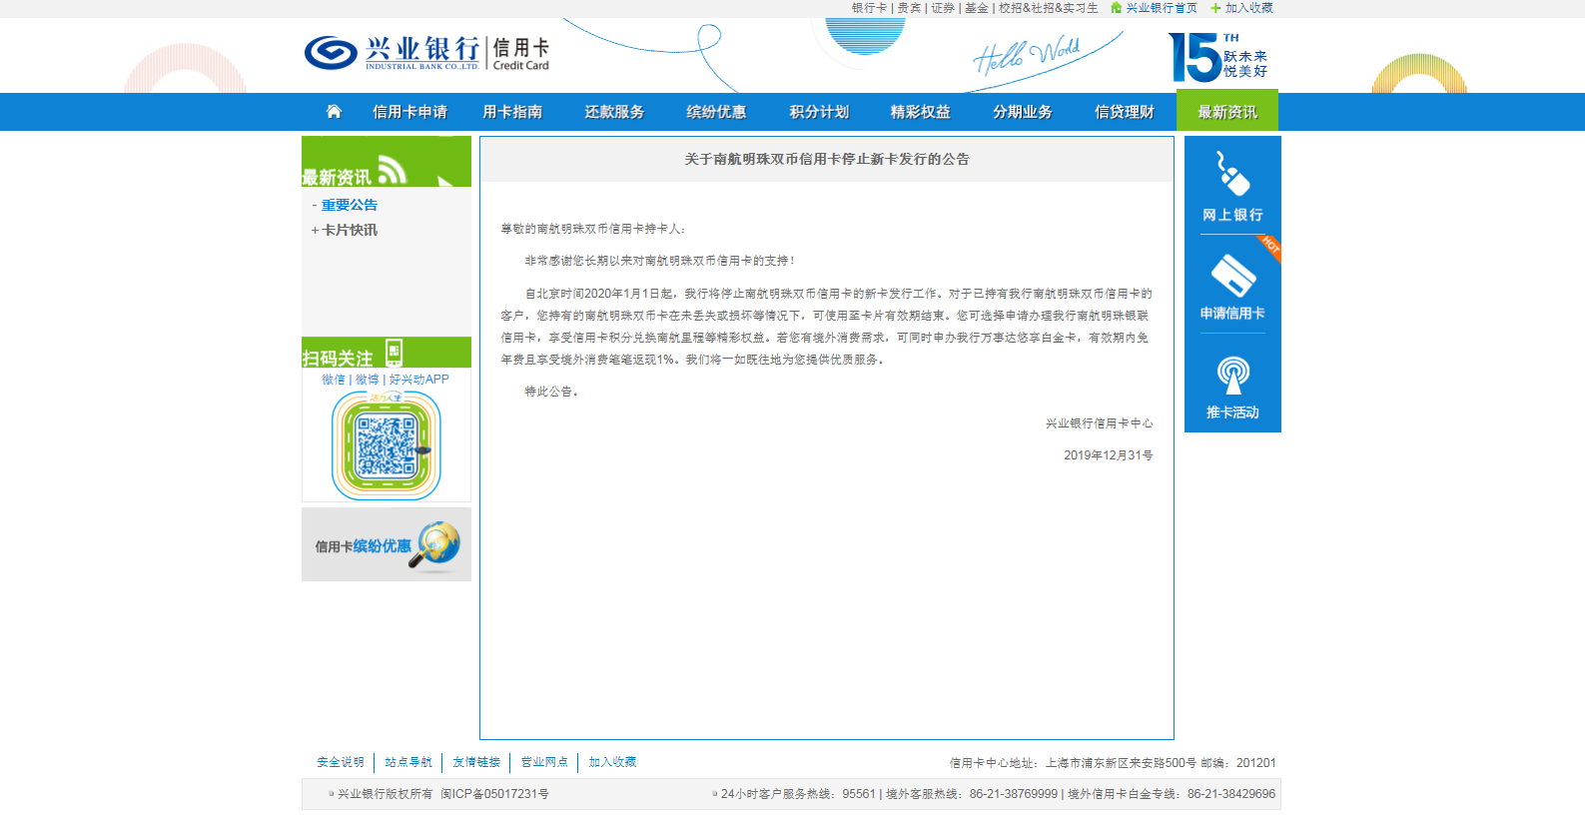
Task: Click the 好兴动APP link
Action: [419, 380]
